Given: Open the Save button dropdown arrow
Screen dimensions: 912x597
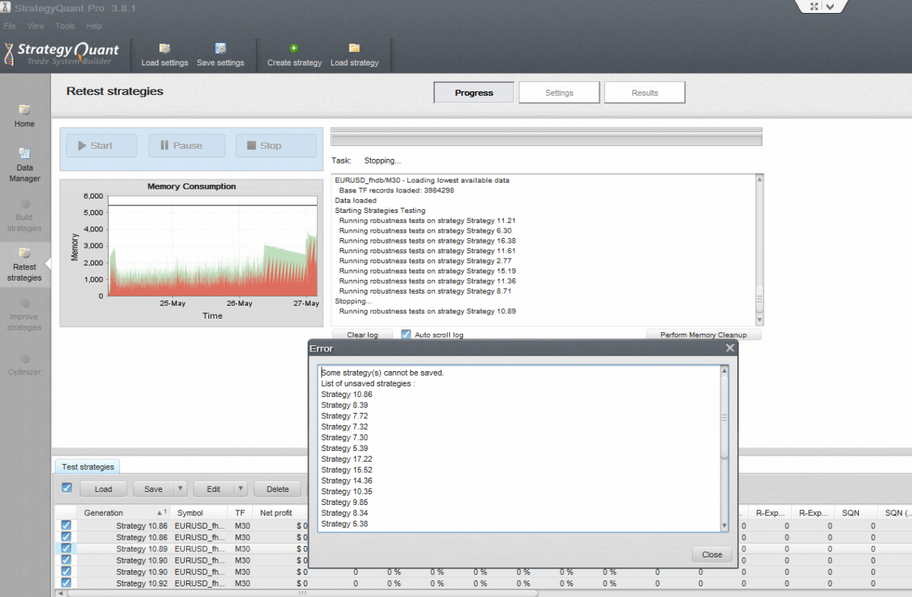Looking at the screenshot, I should coord(179,489).
